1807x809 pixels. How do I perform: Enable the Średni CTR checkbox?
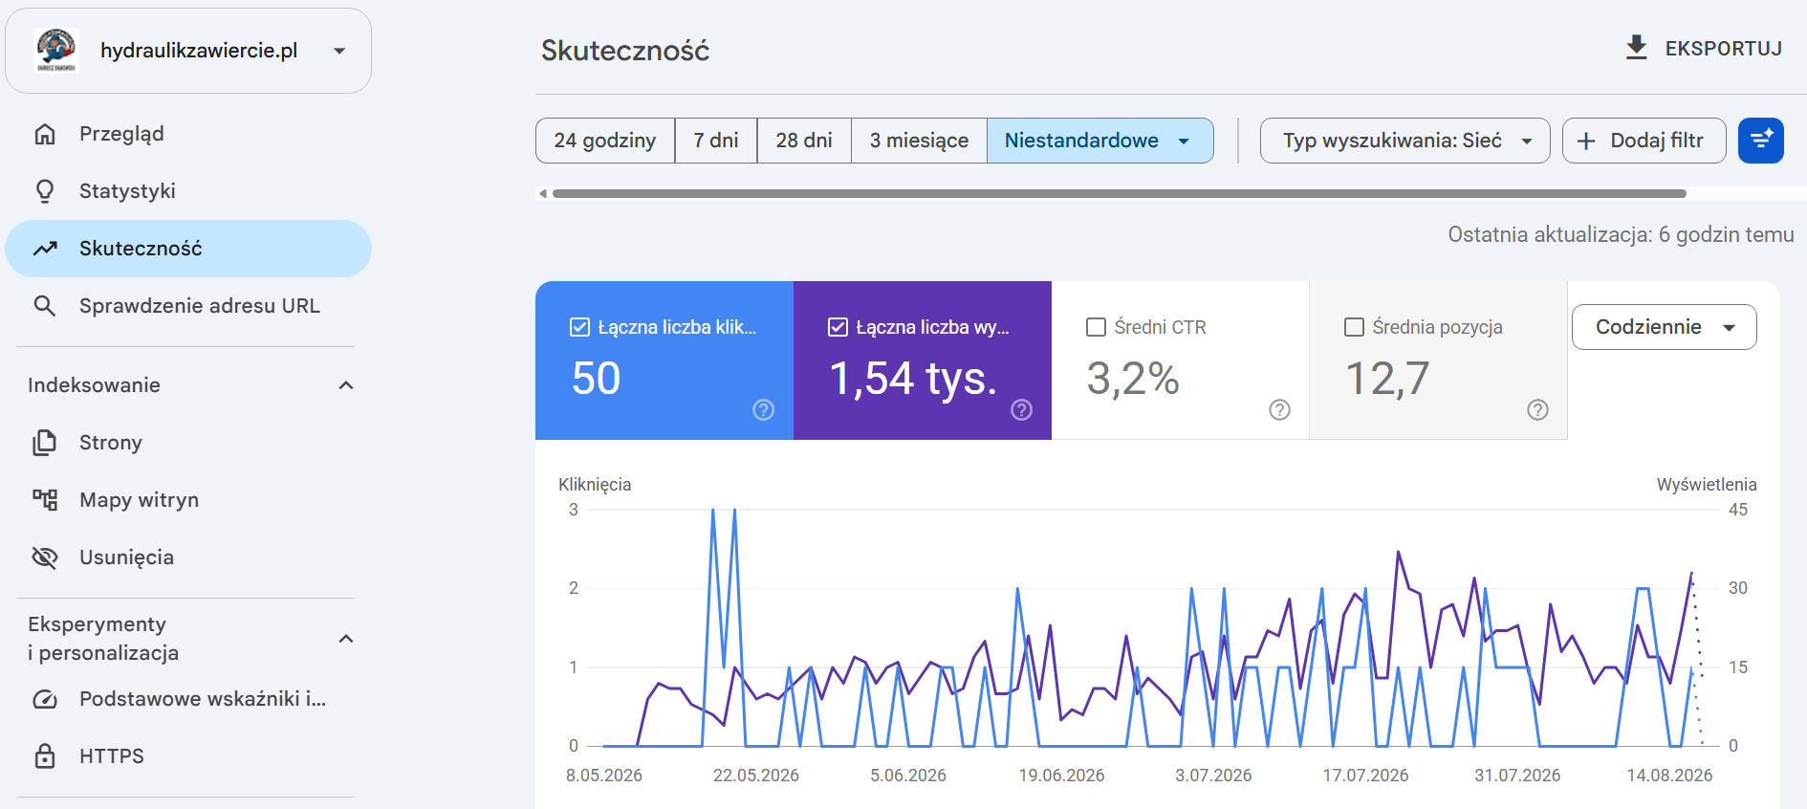click(1096, 327)
